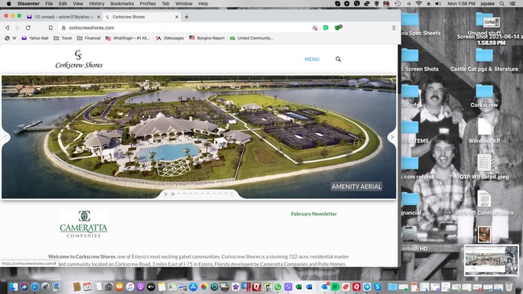This screenshot has height=294, width=523.
Task: Open the Whatfinger bookmark
Action: (x=127, y=38)
